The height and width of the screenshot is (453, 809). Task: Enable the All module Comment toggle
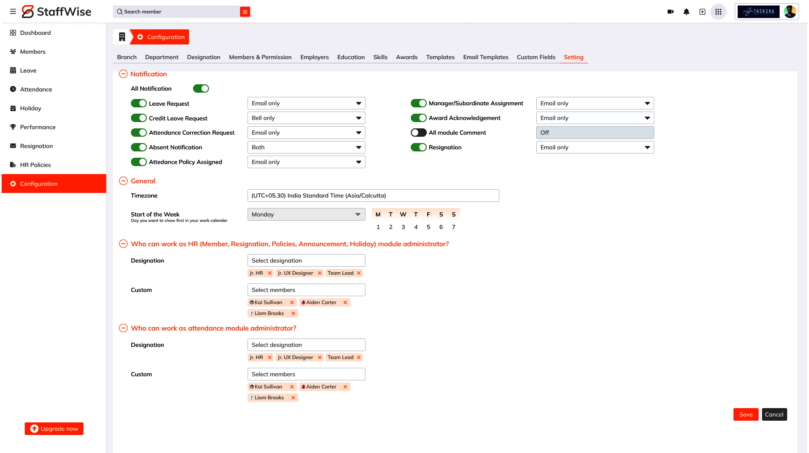[x=418, y=133]
